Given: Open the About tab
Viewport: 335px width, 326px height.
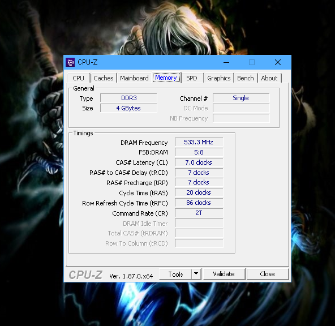Looking at the screenshot, I should pos(269,78).
